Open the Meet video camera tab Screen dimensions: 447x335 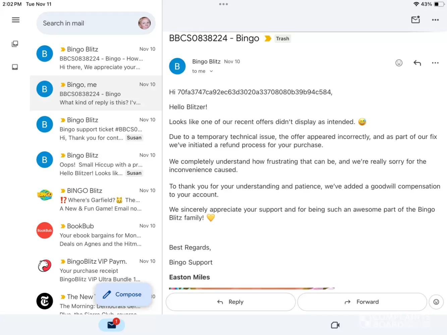(335, 325)
